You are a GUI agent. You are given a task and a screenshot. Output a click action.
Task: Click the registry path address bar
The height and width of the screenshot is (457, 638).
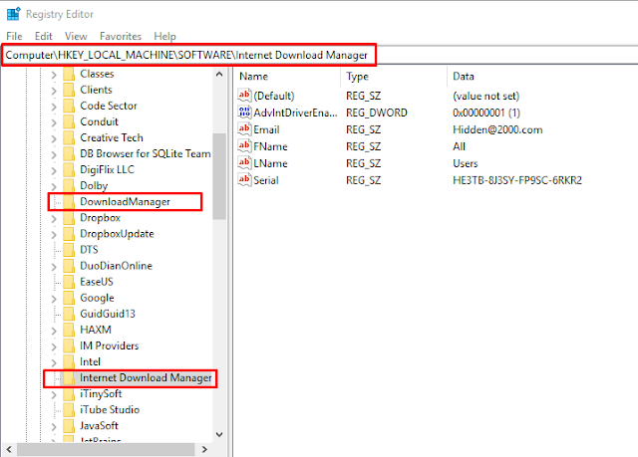319,55
